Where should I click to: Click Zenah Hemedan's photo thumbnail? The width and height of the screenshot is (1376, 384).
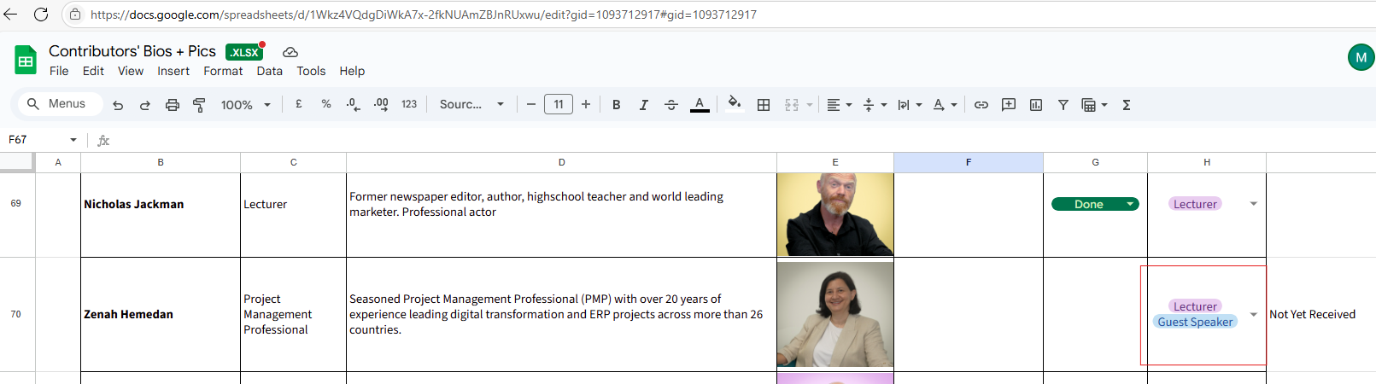(834, 314)
